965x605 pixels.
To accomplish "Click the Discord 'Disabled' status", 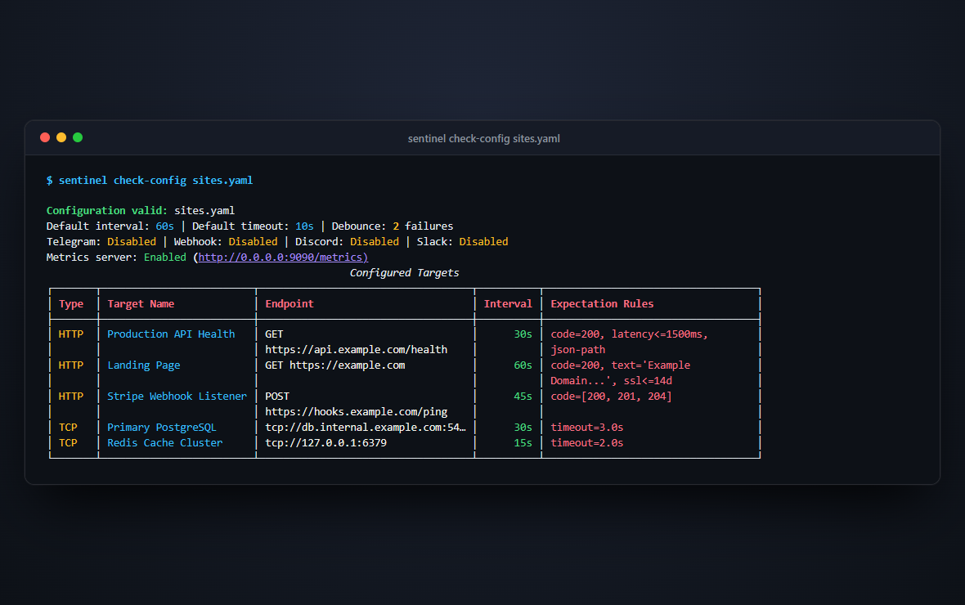I will [x=375, y=242].
